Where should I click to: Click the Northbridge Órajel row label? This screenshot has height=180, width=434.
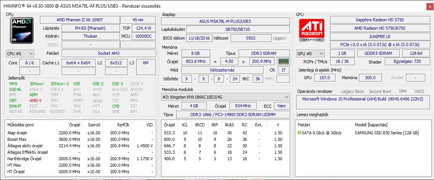24,159
